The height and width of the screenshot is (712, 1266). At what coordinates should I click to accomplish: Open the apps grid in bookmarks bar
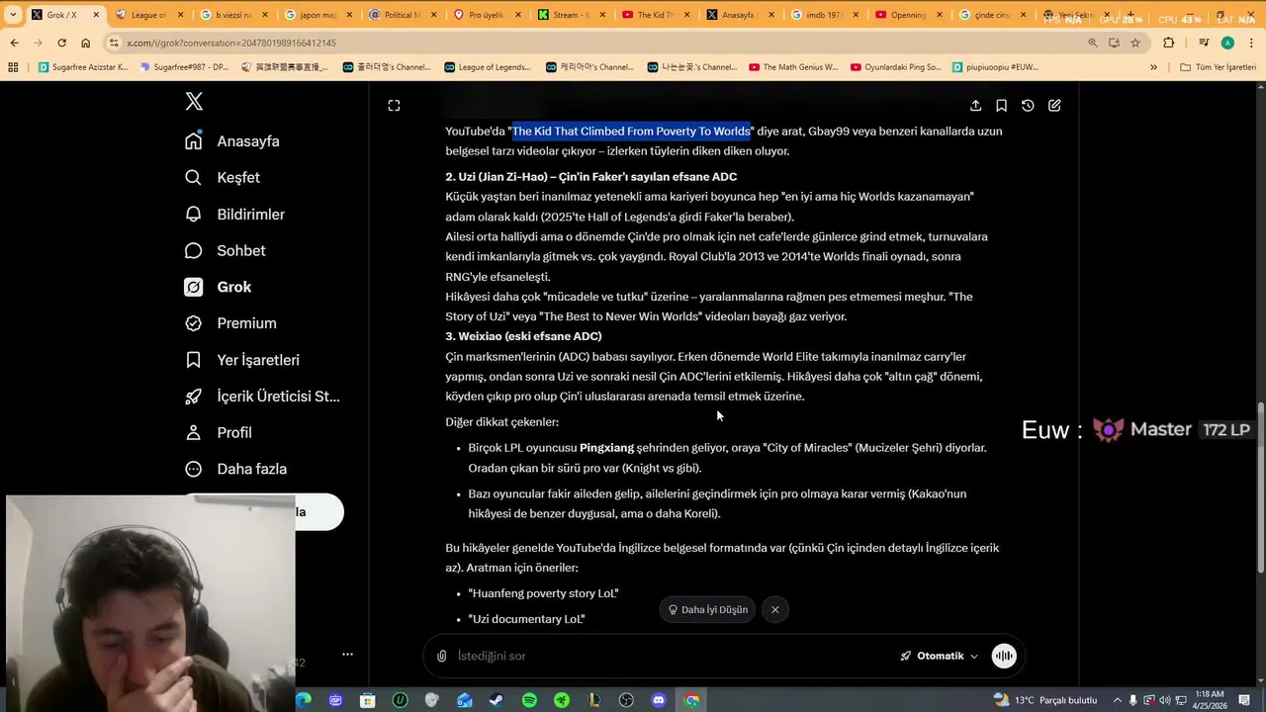[x=13, y=67]
